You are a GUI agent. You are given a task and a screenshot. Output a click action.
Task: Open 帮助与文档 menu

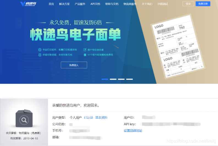point(112,4)
